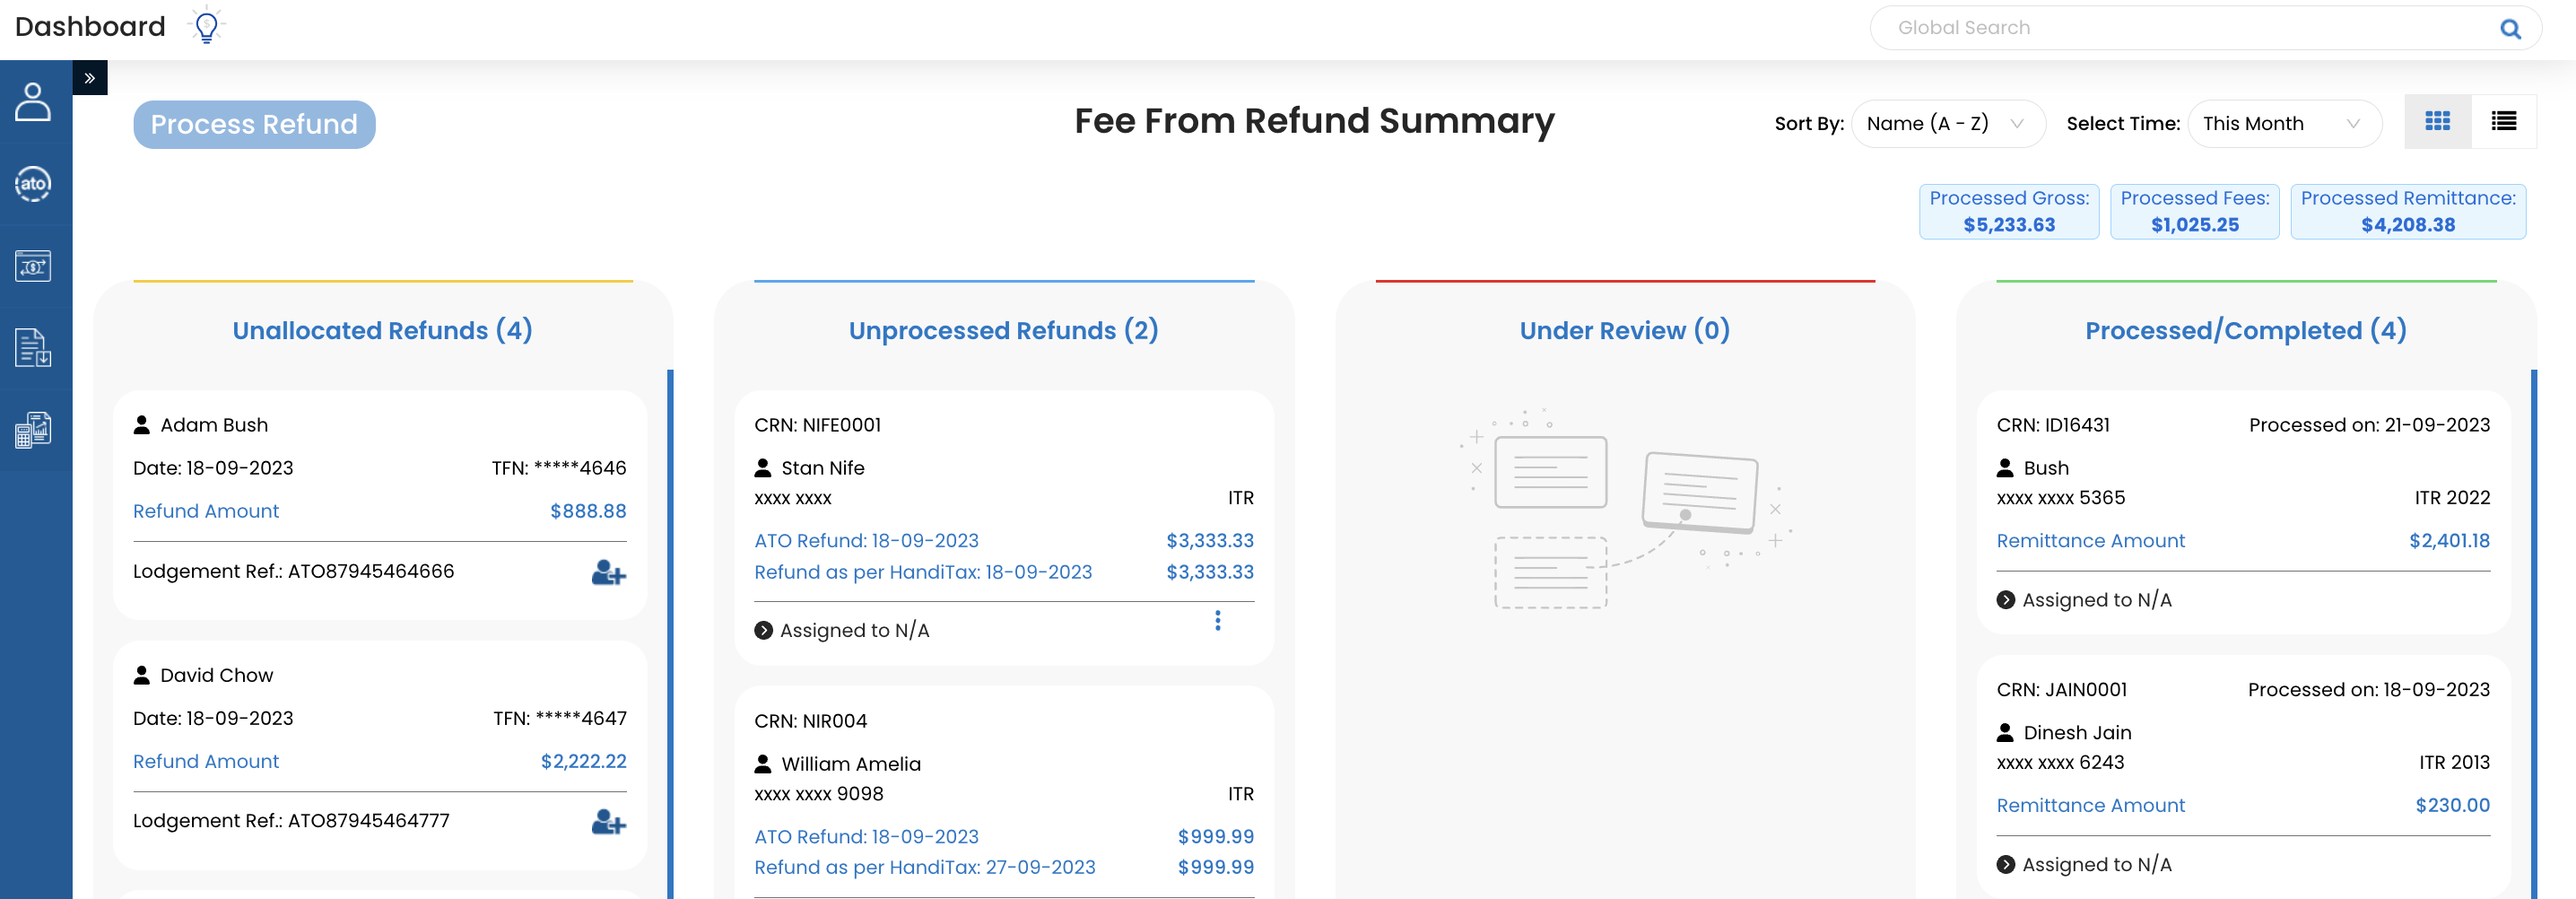Image resolution: width=2576 pixels, height=899 pixels.
Task: Type in the Global Search field
Action: tap(2190, 28)
